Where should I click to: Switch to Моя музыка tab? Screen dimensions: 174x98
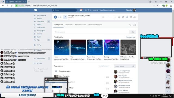(x=58, y=25)
